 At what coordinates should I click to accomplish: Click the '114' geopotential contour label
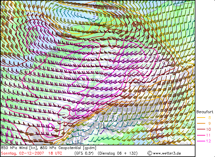(86, 49)
